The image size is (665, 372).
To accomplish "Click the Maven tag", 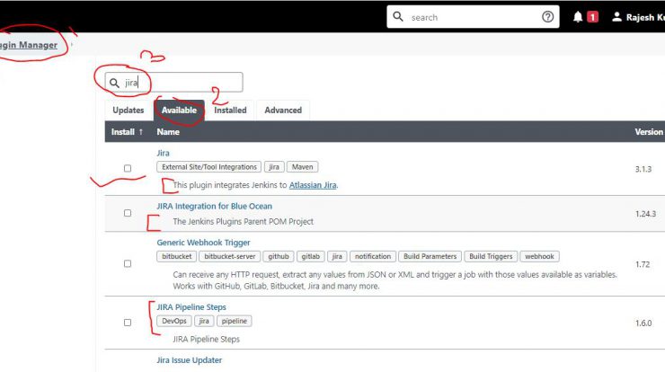I will [x=302, y=167].
